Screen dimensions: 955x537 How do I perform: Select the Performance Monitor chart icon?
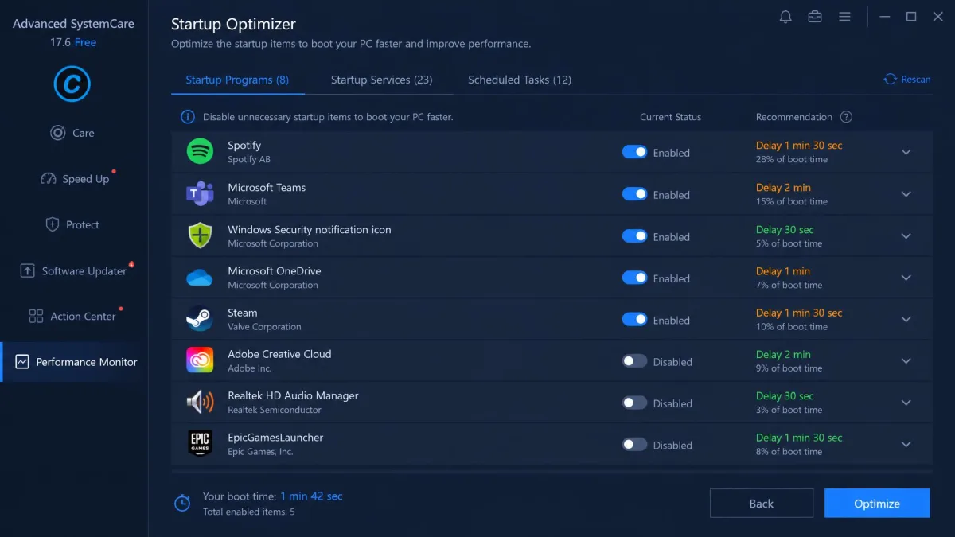click(22, 362)
